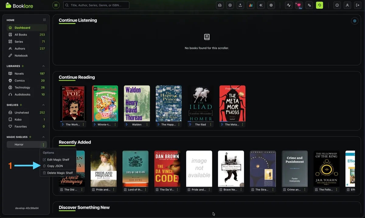Viewport: 365px width, 218px height.
Task: Open Notebook in sidebar
Action: (x=26, y=56)
